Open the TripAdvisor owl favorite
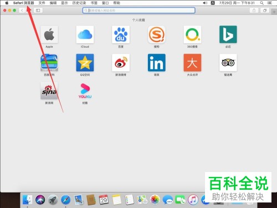Image resolution: width=277 pixels, height=208 pixels. 228,63
